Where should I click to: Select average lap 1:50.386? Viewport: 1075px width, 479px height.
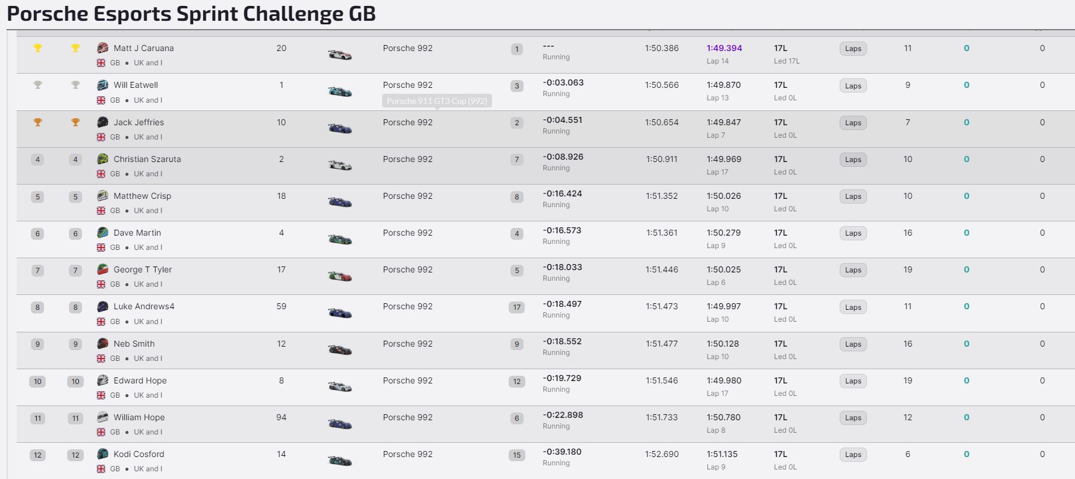point(661,48)
